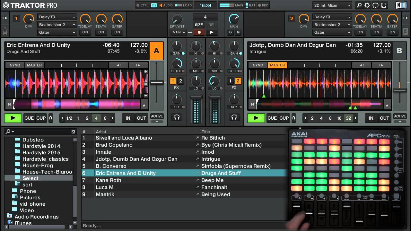Zoom in Deck A waveform plus button
This screenshot has height=231, width=411.
pyautogui.click(x=145, y=72)
